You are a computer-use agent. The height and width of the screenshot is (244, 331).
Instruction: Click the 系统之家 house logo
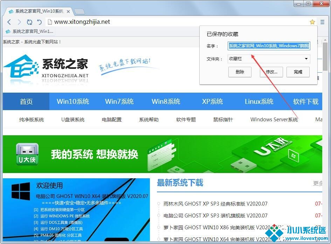21,66
